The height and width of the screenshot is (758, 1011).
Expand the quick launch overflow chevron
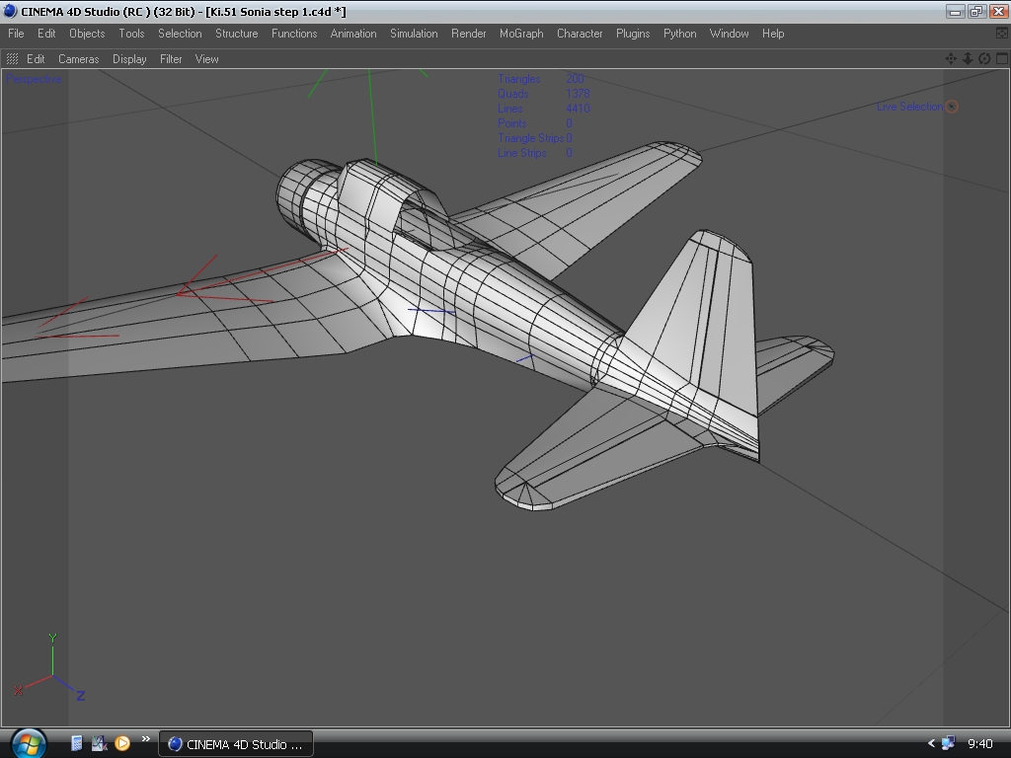[x=146, y=739]
